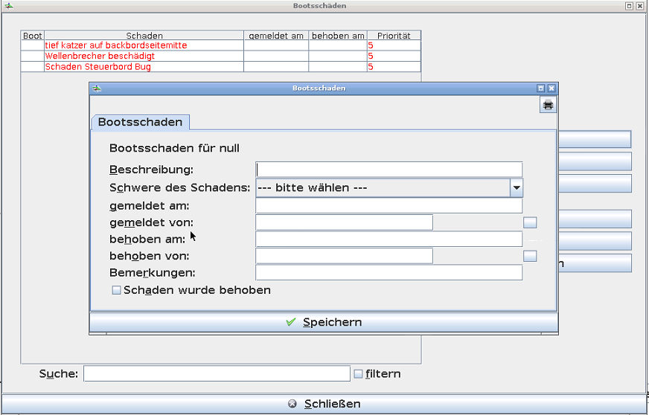This screenshot has height=415, width=649.
Task: Click the '--- bitte wählen ---' combo box
Action: [383, 187]
